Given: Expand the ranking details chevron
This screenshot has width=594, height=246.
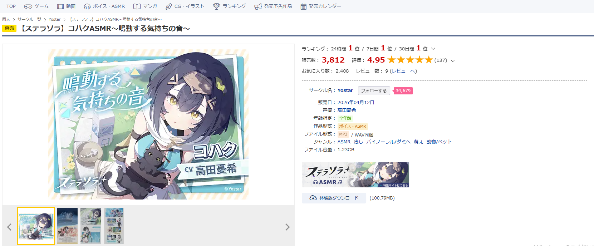Looking at the screenshot, I should click(x=433, y=49).
